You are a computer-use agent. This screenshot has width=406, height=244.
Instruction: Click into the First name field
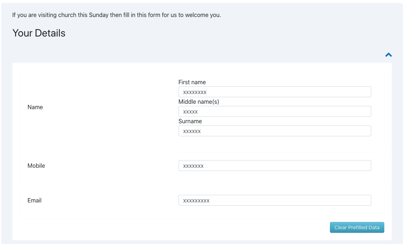click(275, 92)
